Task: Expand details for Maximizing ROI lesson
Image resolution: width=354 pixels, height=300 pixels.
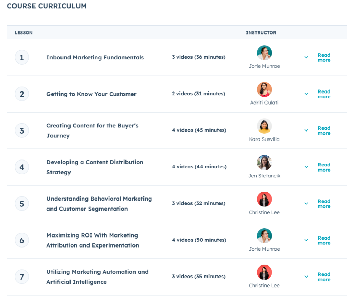Action: point(306,240)
